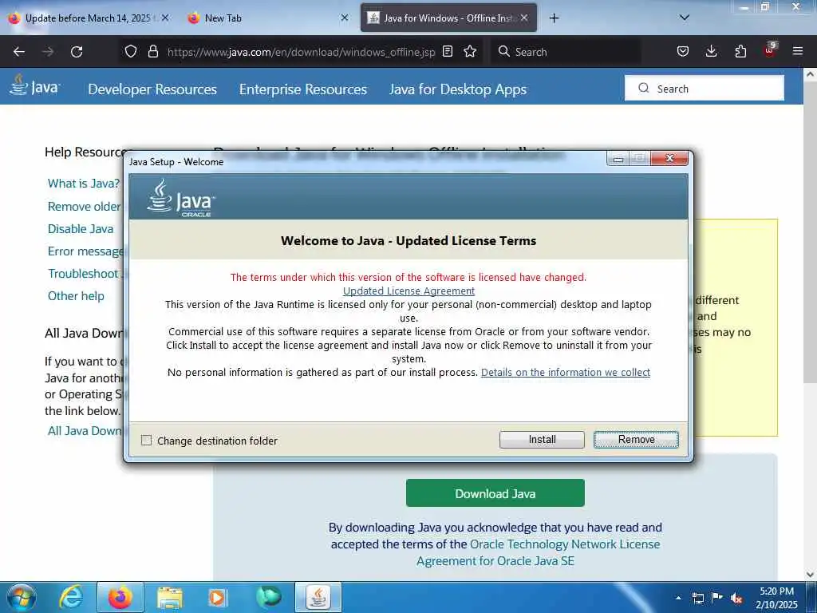Open the Remove older help link
Screen dimensions: 817x613
85,207
